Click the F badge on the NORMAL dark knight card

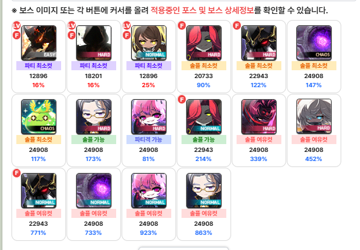coord(16,173)
